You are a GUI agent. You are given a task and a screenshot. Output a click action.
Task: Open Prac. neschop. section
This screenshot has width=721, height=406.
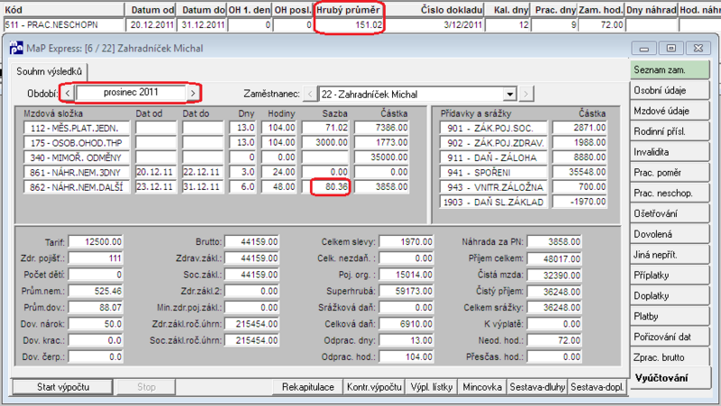pyautogui.click(x=670, y=193)
